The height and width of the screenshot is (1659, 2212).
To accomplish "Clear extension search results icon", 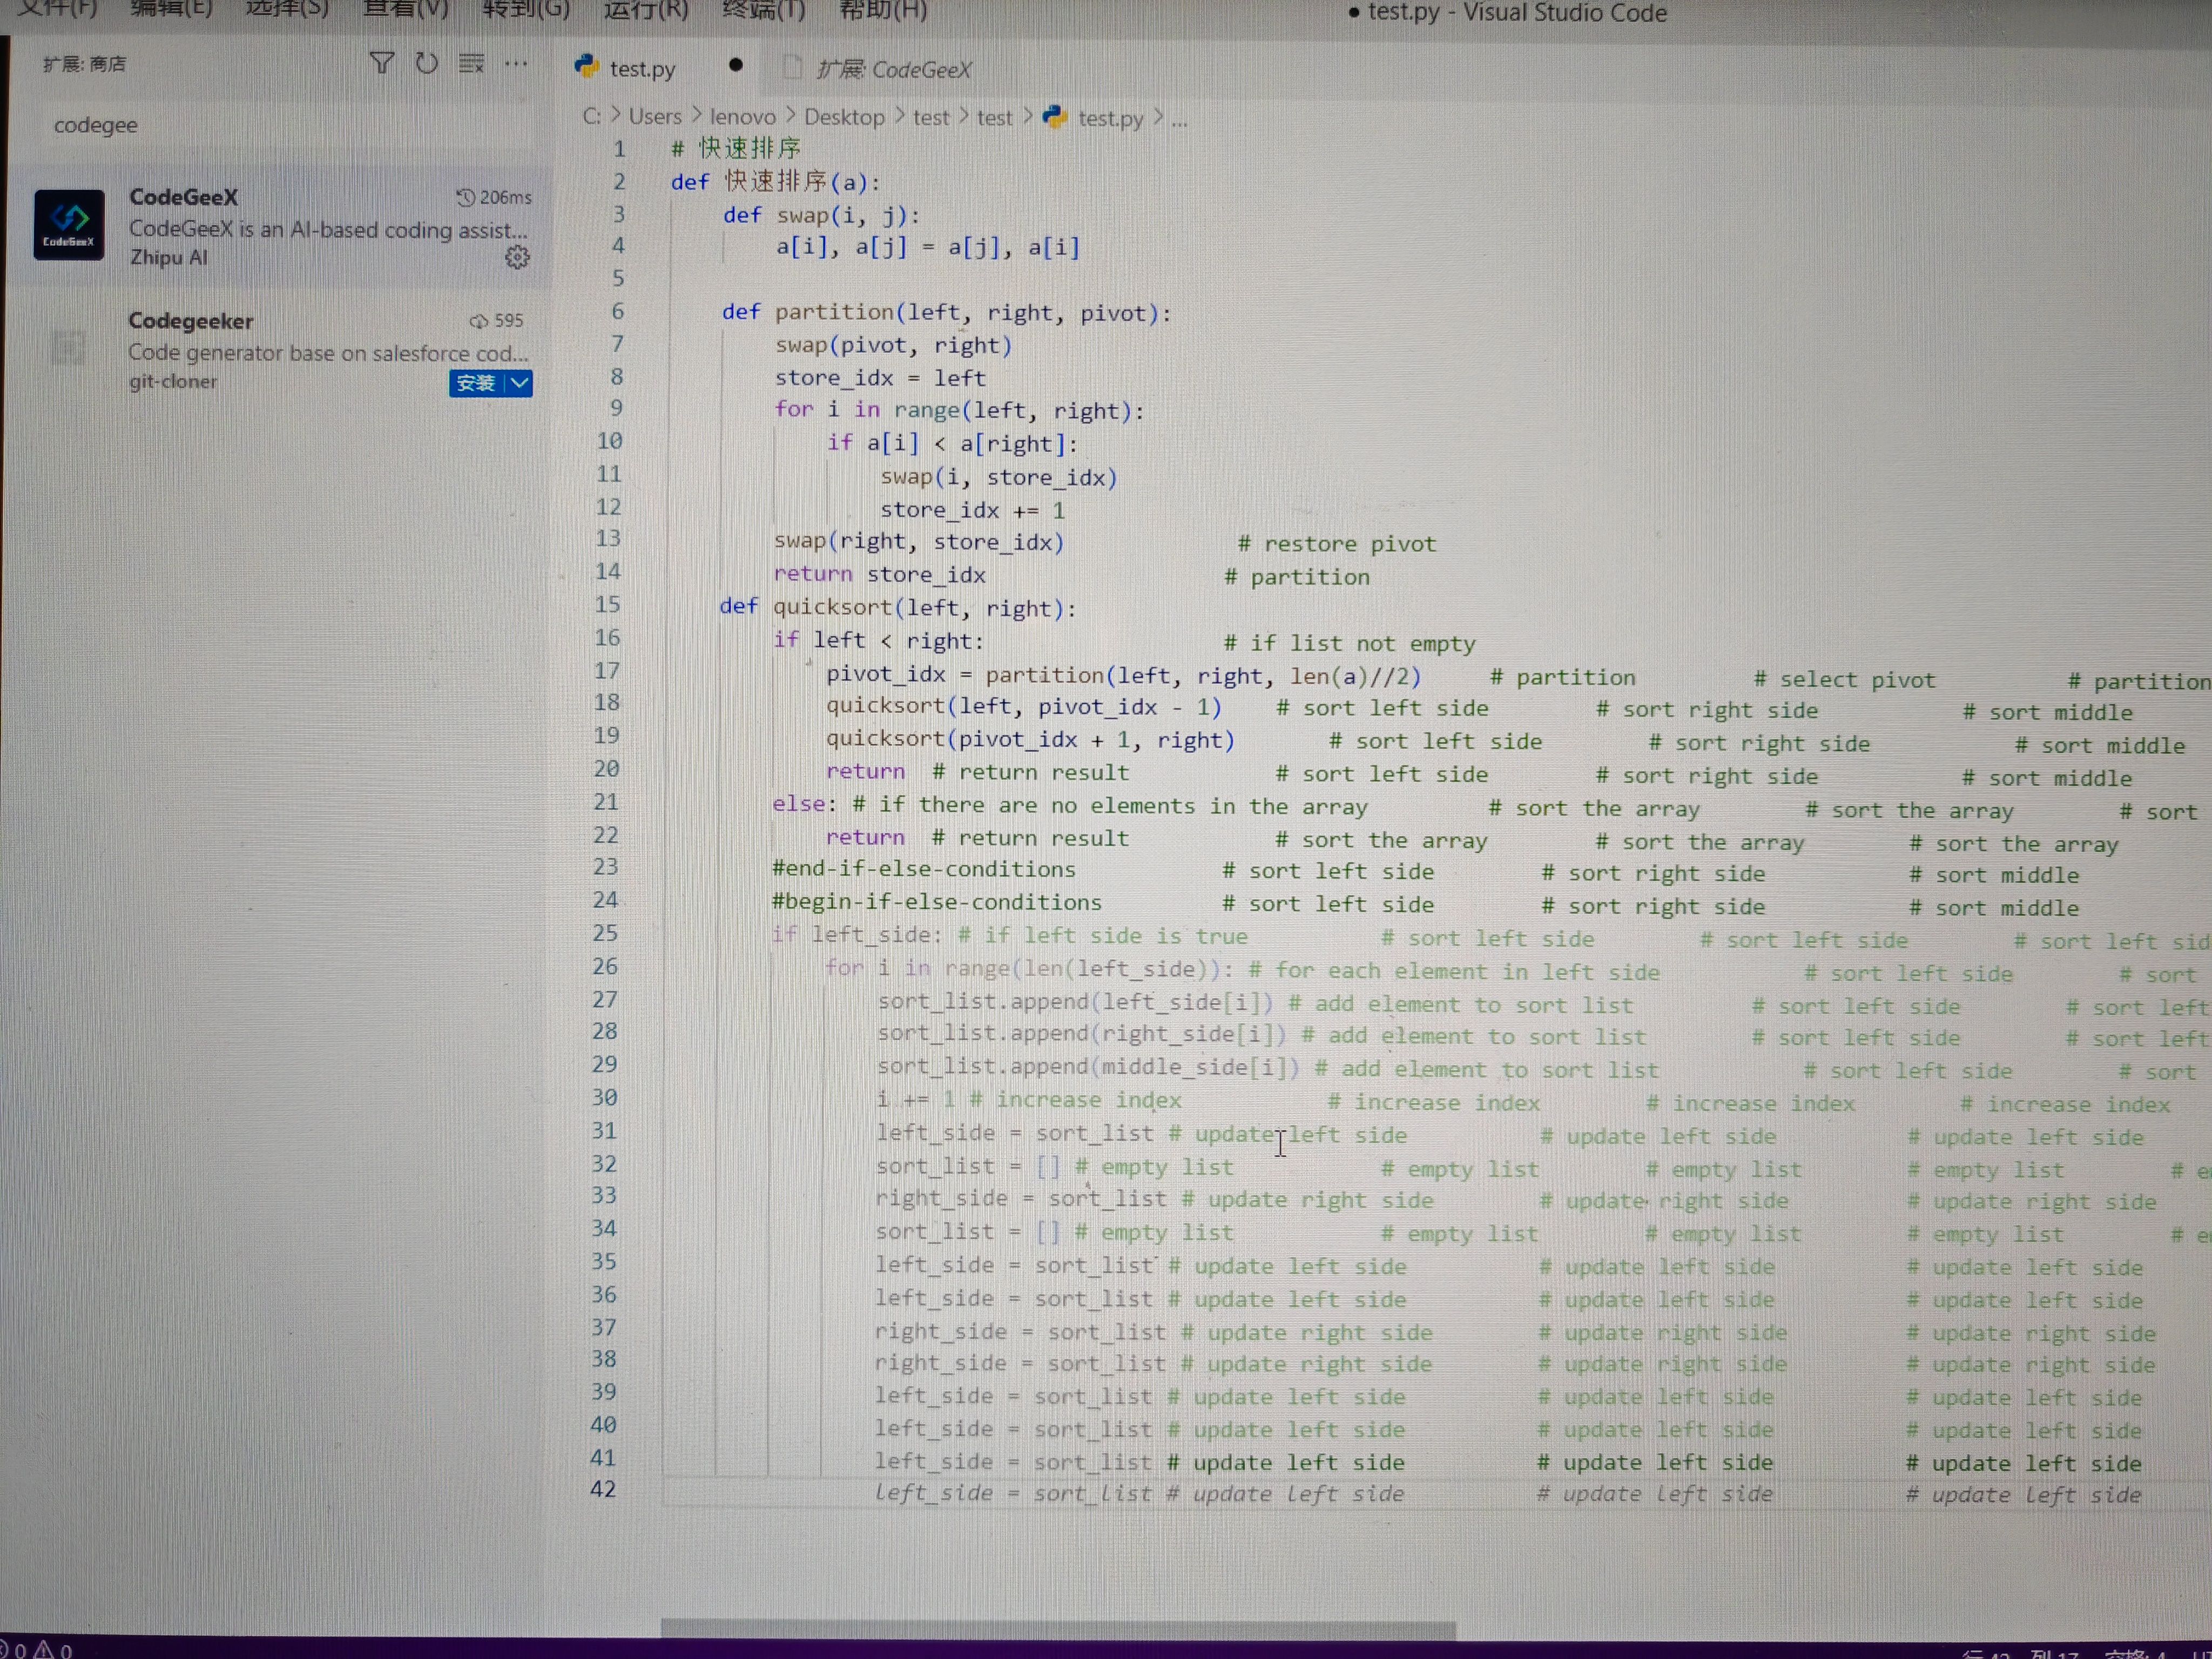I will (471, 64).
